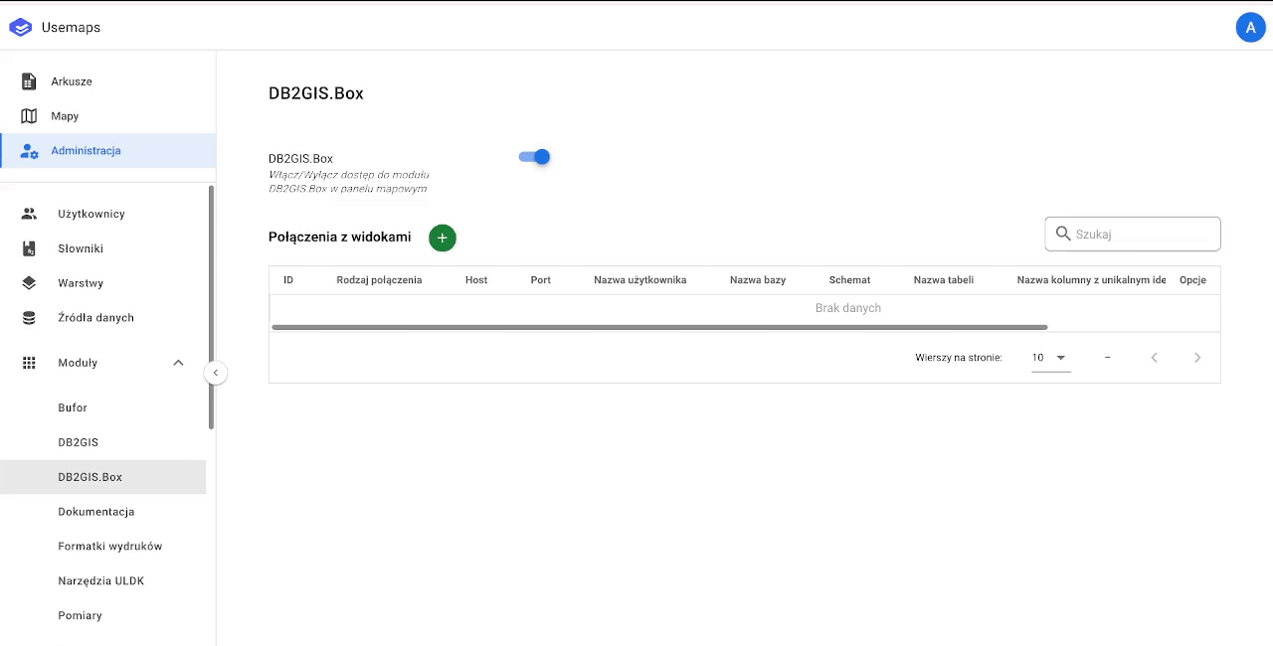The image size is (1273, 646).
Task: Select Administracja in the sidebar
Action: (x=86, y=151)
